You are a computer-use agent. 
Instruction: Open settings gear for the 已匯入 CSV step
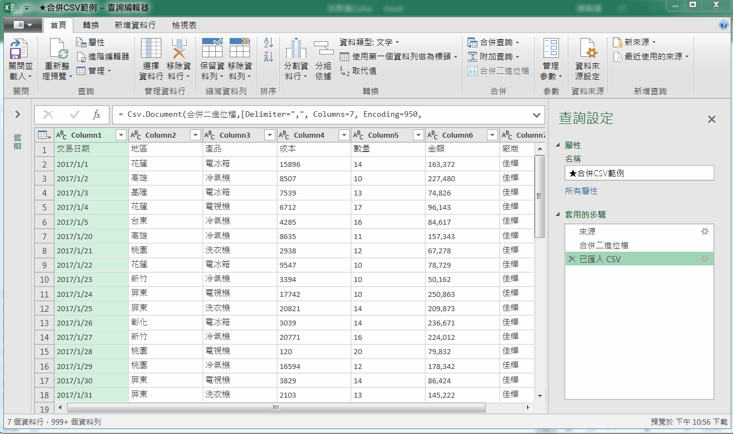704,259
